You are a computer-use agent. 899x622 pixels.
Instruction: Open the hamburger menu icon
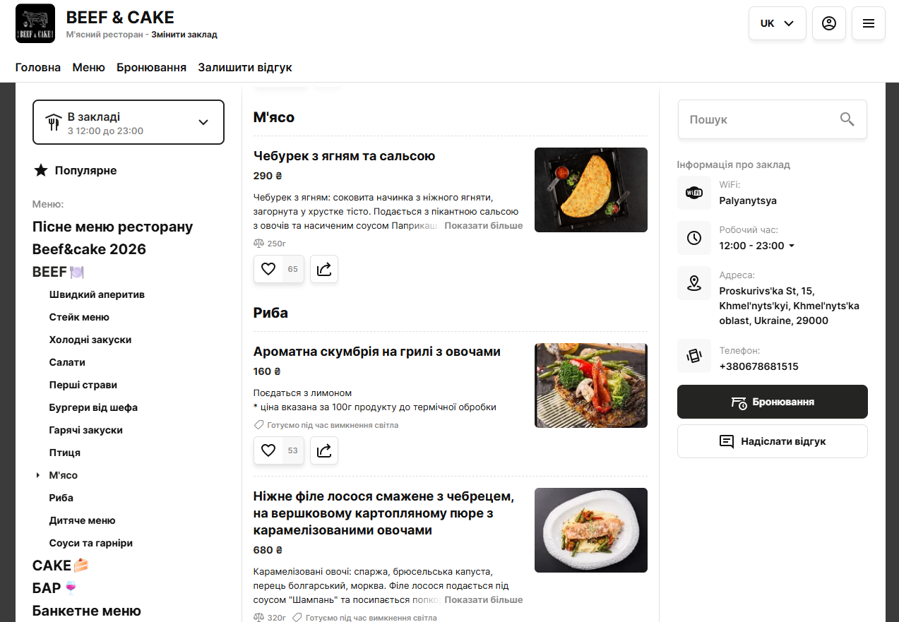pos(869,23)
